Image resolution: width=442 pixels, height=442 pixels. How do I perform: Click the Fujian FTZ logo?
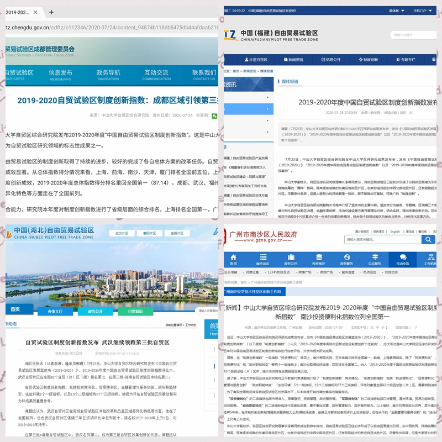(271, 35)
